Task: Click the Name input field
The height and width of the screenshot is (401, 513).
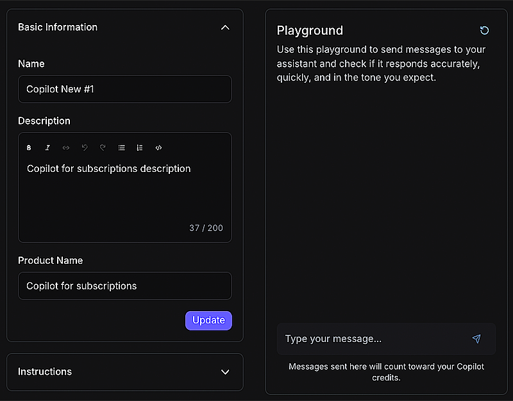Action: pos(125,89)
